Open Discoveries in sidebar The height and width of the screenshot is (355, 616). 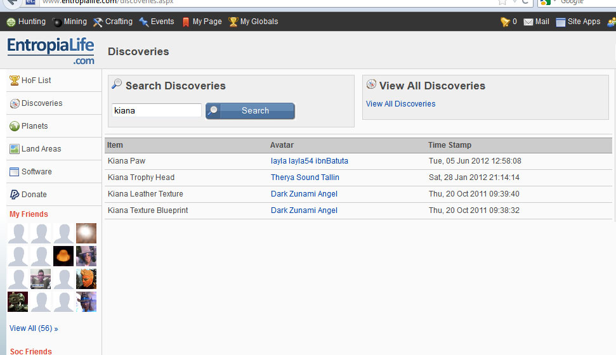coord(42,103)
